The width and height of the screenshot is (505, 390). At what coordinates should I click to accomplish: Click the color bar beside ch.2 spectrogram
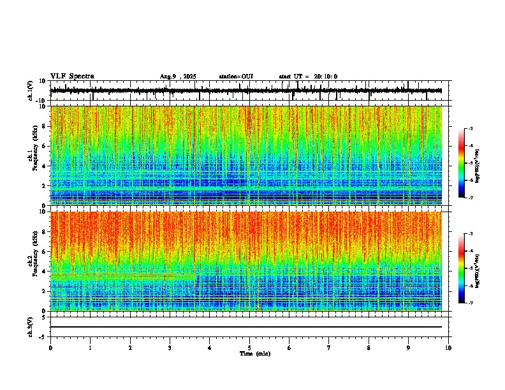pos(461,268)
